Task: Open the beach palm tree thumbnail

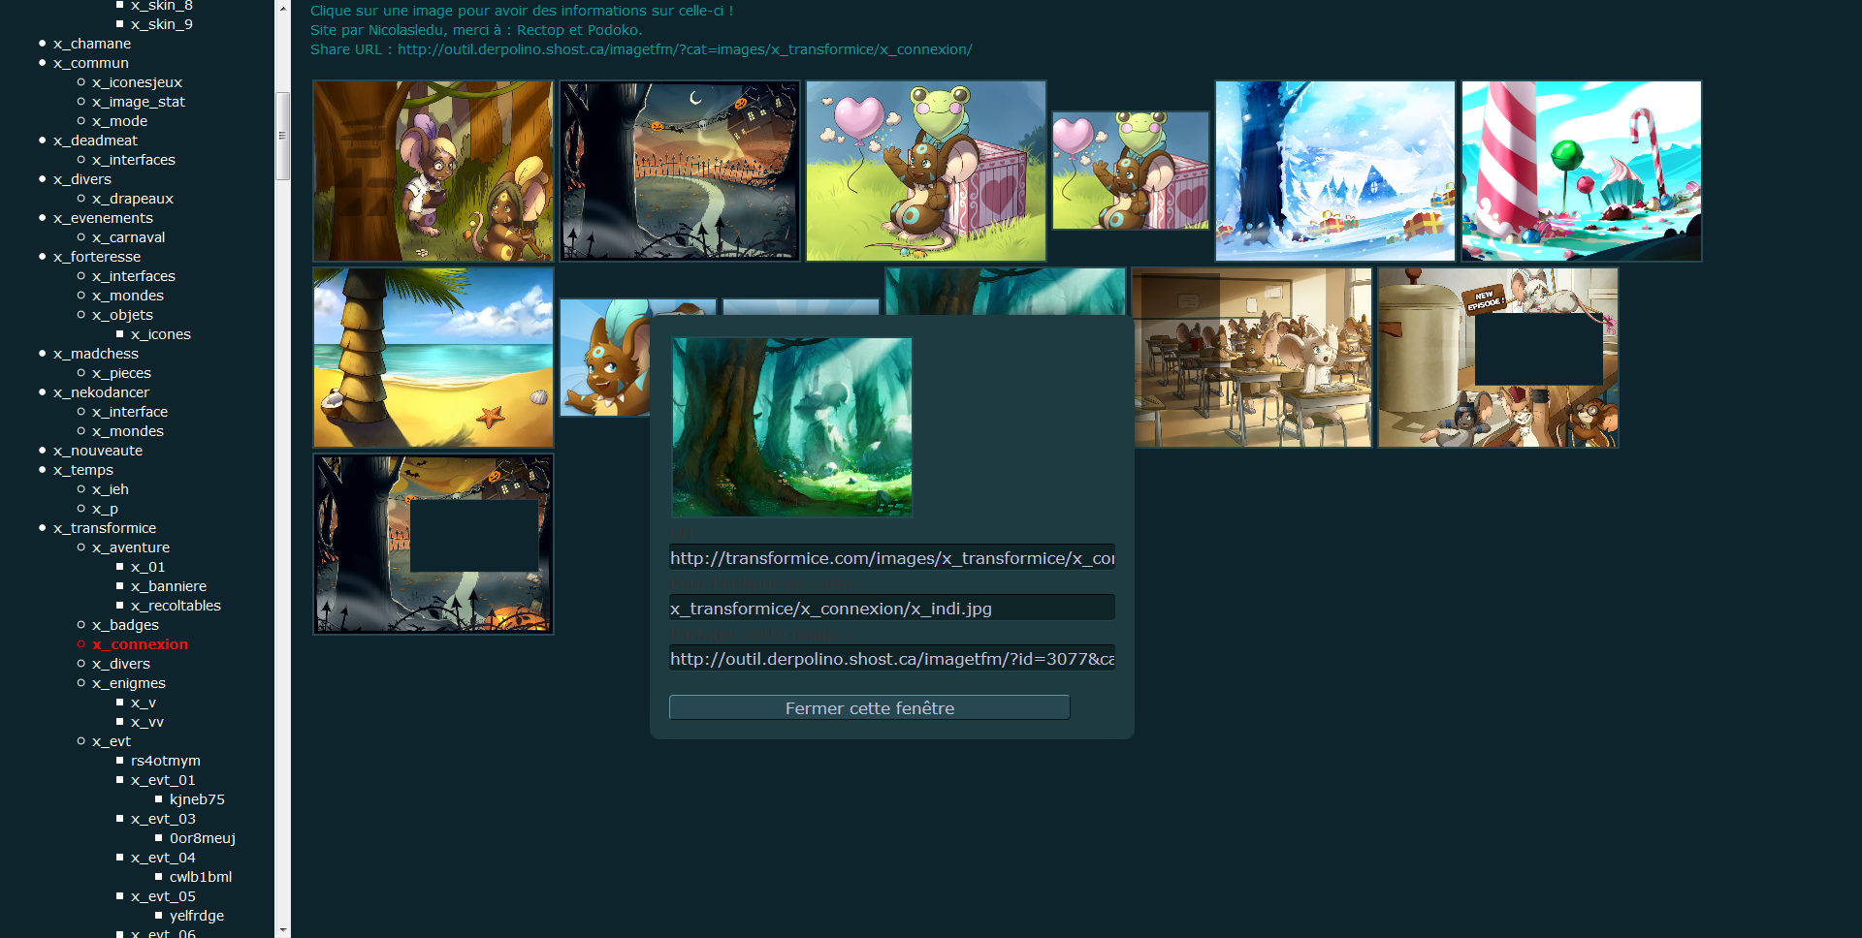Action: pyautogui.click(x=433, y=358)
